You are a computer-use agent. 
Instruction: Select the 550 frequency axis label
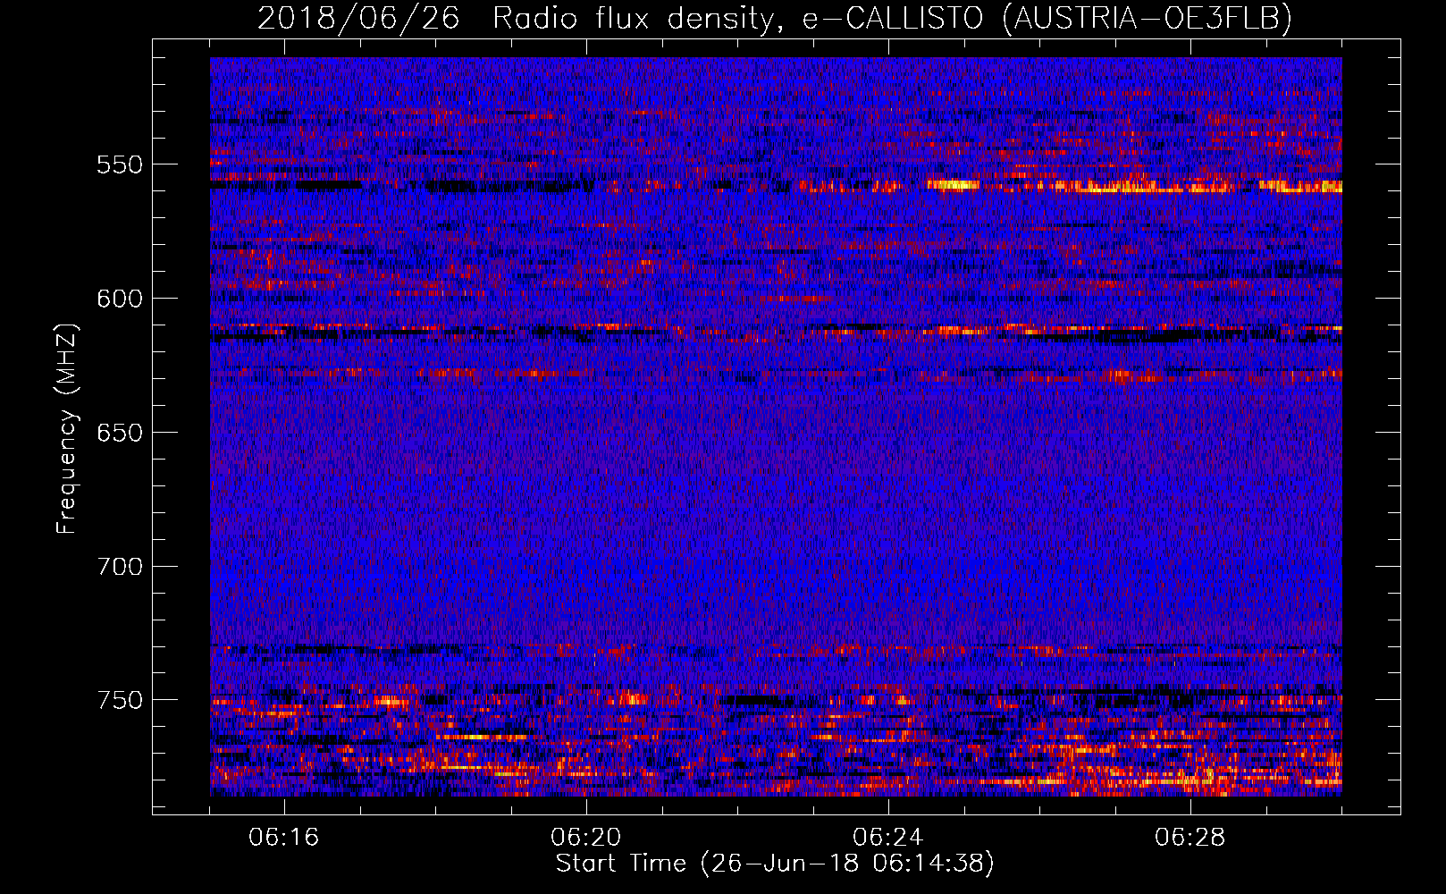click(120, 164)
